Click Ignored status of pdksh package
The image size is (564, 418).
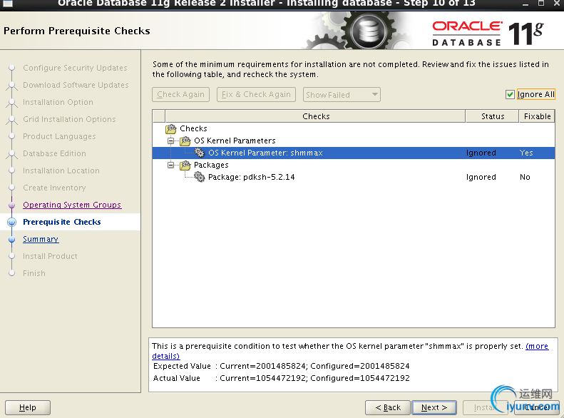[481, 177]
